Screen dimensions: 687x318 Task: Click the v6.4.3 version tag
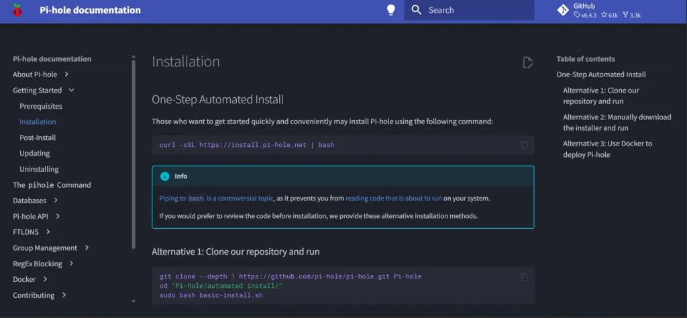click(x=585, y=15)
